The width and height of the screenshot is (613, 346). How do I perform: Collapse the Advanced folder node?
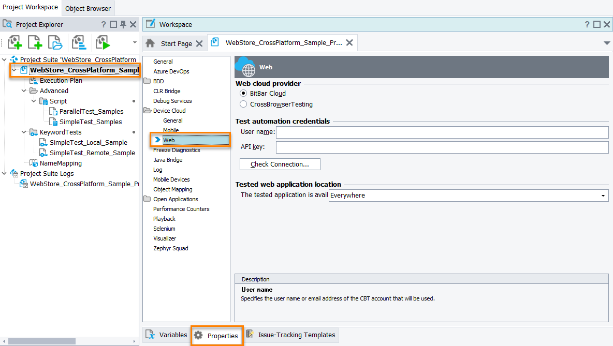[x=24, y=91]
